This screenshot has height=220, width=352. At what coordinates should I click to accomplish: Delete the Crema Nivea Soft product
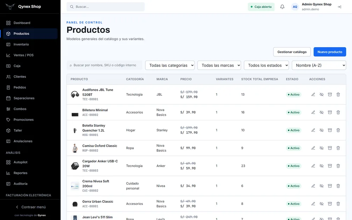pos(338,186)
